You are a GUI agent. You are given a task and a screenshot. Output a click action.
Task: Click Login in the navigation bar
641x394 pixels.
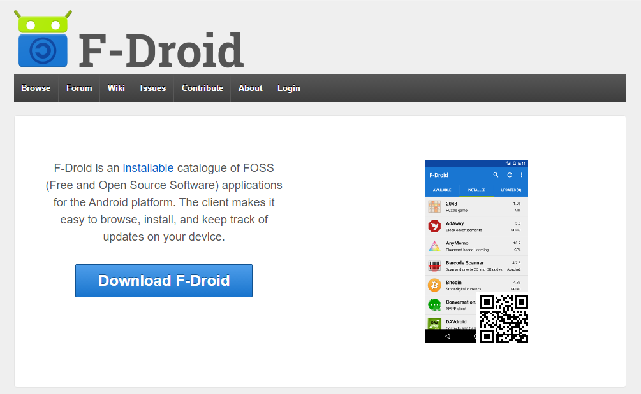pyautogui.click(x=289, y=88)
